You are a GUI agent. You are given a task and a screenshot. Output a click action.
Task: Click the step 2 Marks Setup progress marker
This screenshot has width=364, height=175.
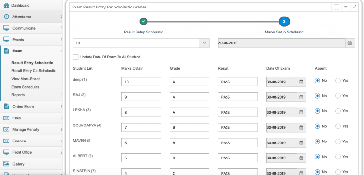(x=284, y=22)
